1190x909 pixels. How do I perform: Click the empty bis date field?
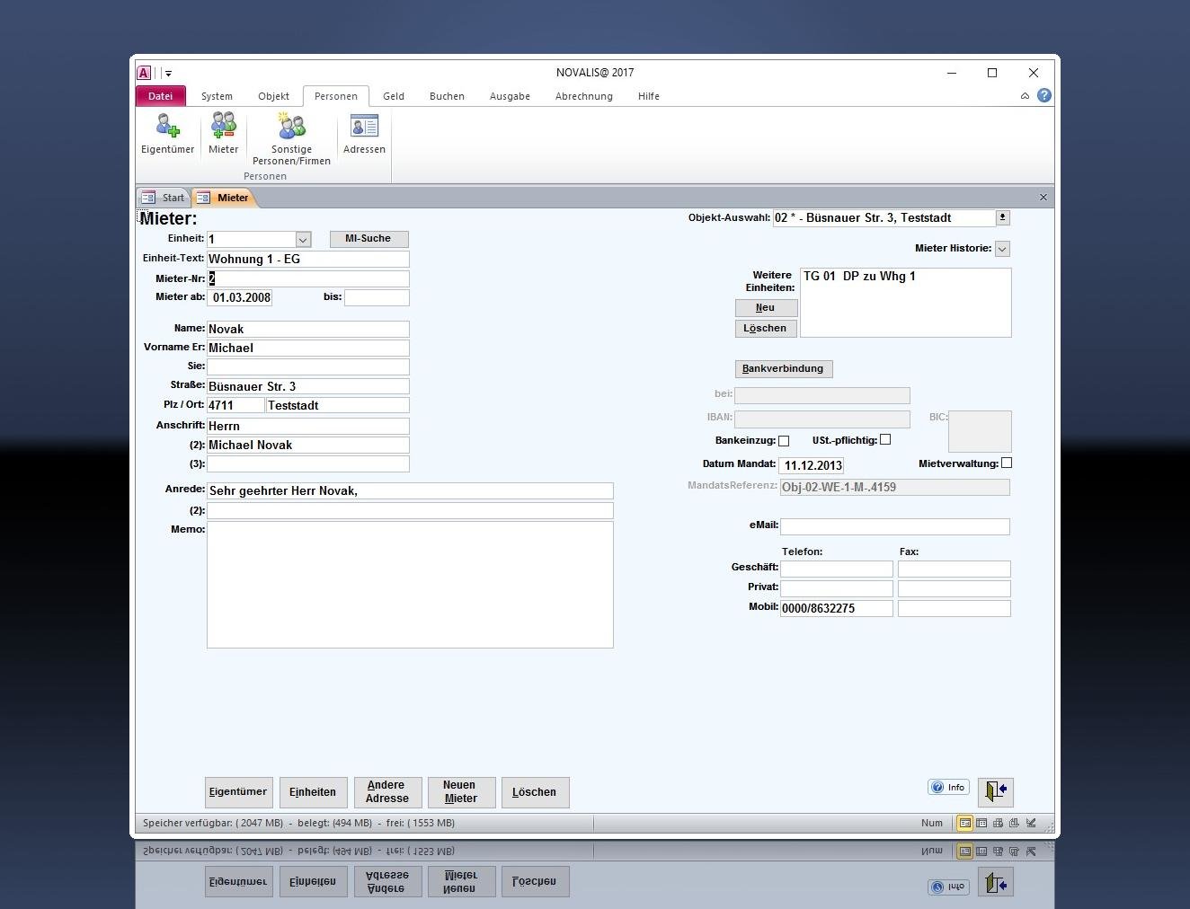(x=377, y=298)
